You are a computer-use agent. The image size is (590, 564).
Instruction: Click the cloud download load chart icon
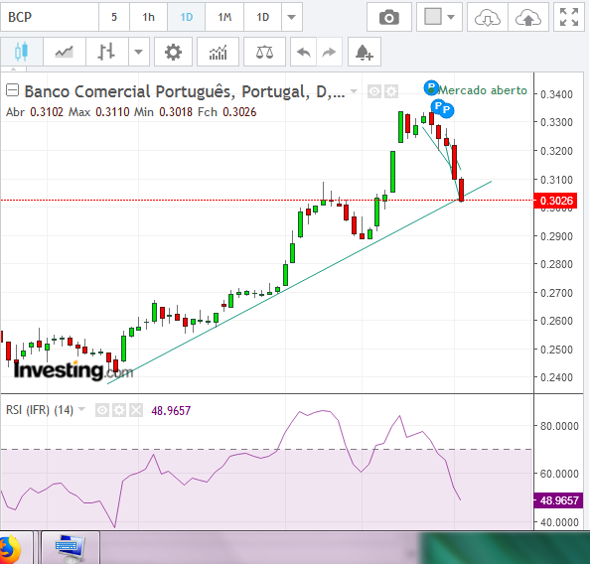coord(488,17)
